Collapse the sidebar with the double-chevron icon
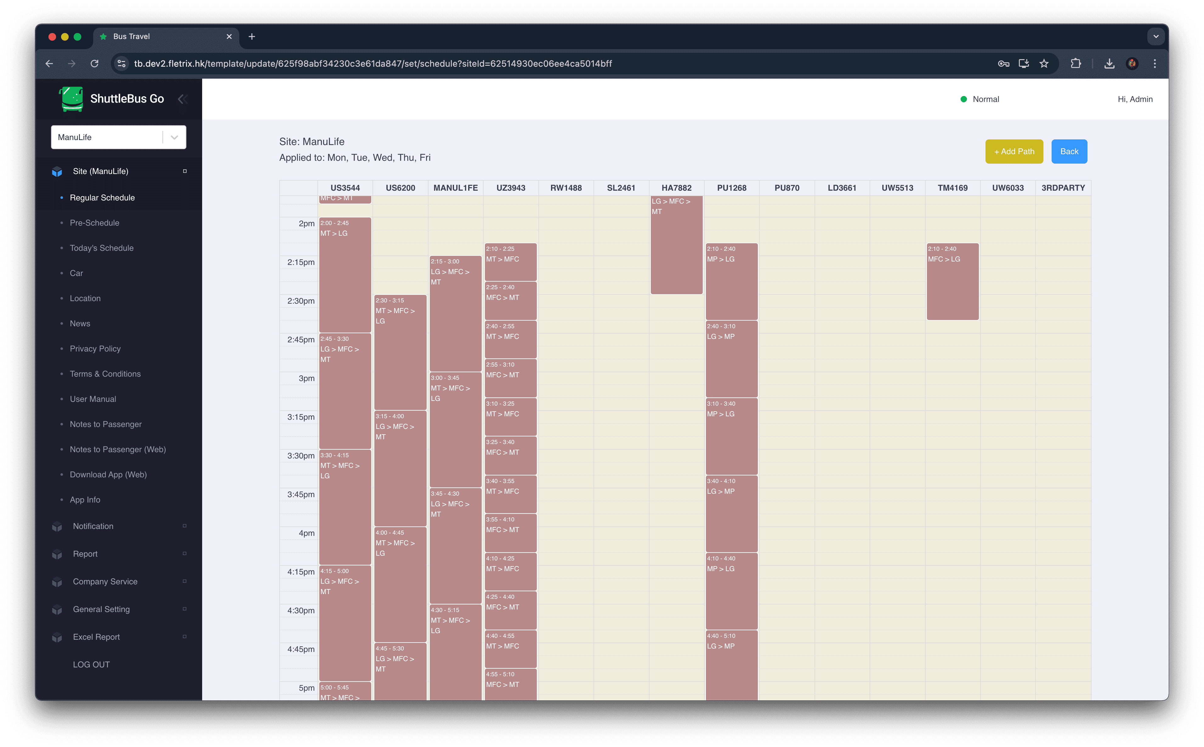1204x747 pixels. (182, 99)
